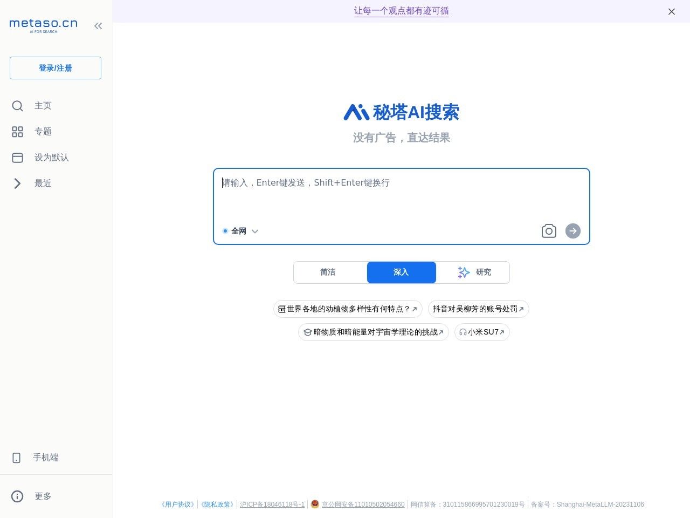Open suggestion 暗物质和暗能量 challenge
Screen dimensions: 690x518
coord(374,332)
